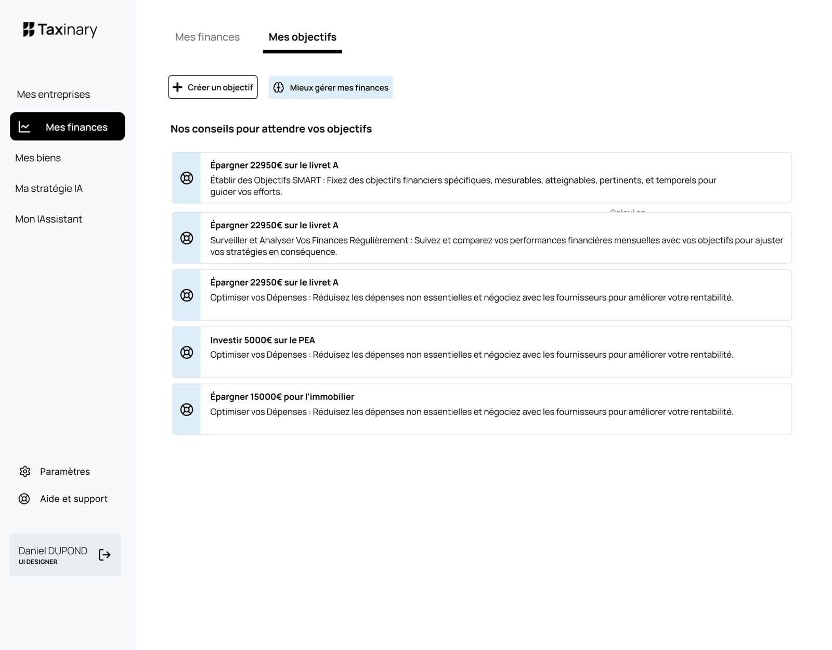Click the lifebuoy icon on the immobilier card
This screenshot has height=650, width=832.
[x=187, y=410]
